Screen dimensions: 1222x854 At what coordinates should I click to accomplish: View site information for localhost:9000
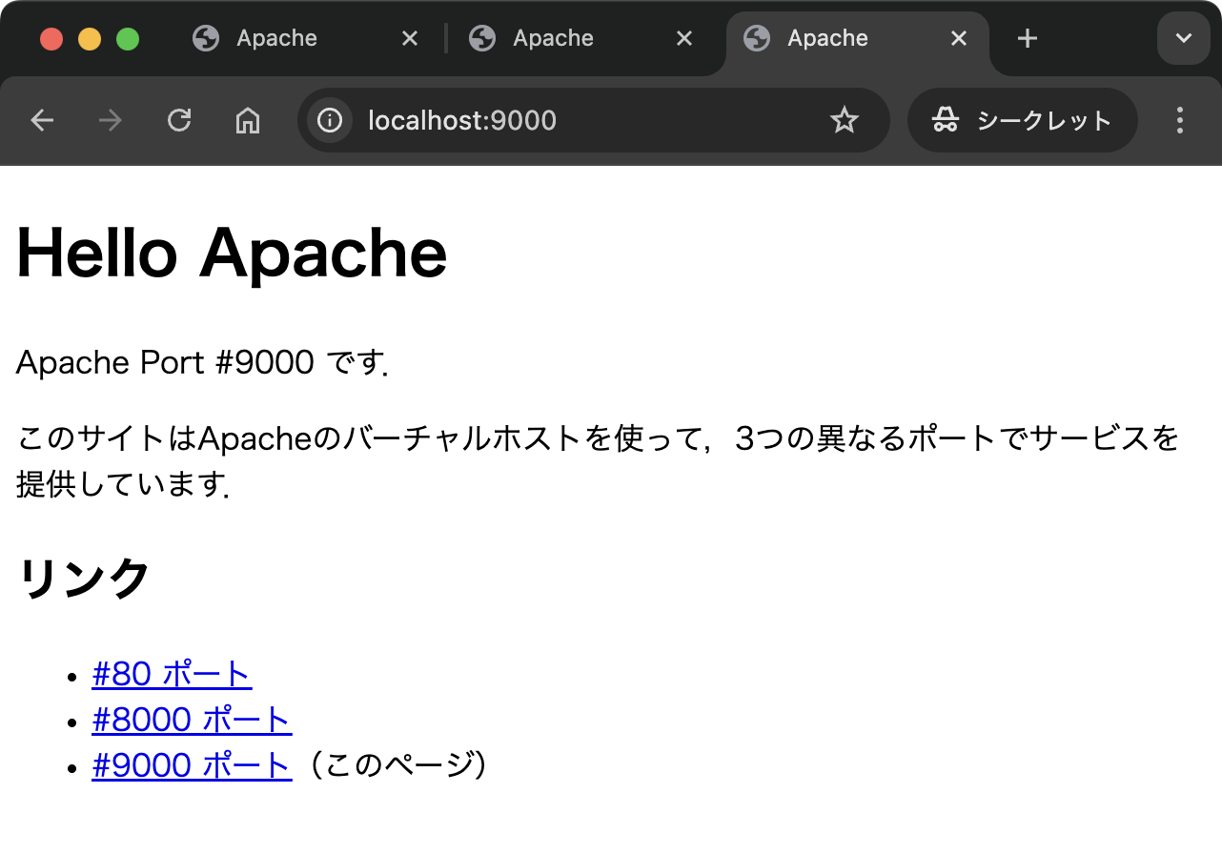click(330, 120)
